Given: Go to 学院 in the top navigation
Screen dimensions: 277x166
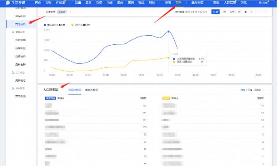Looking at the screenshot, I should point(243,2).
